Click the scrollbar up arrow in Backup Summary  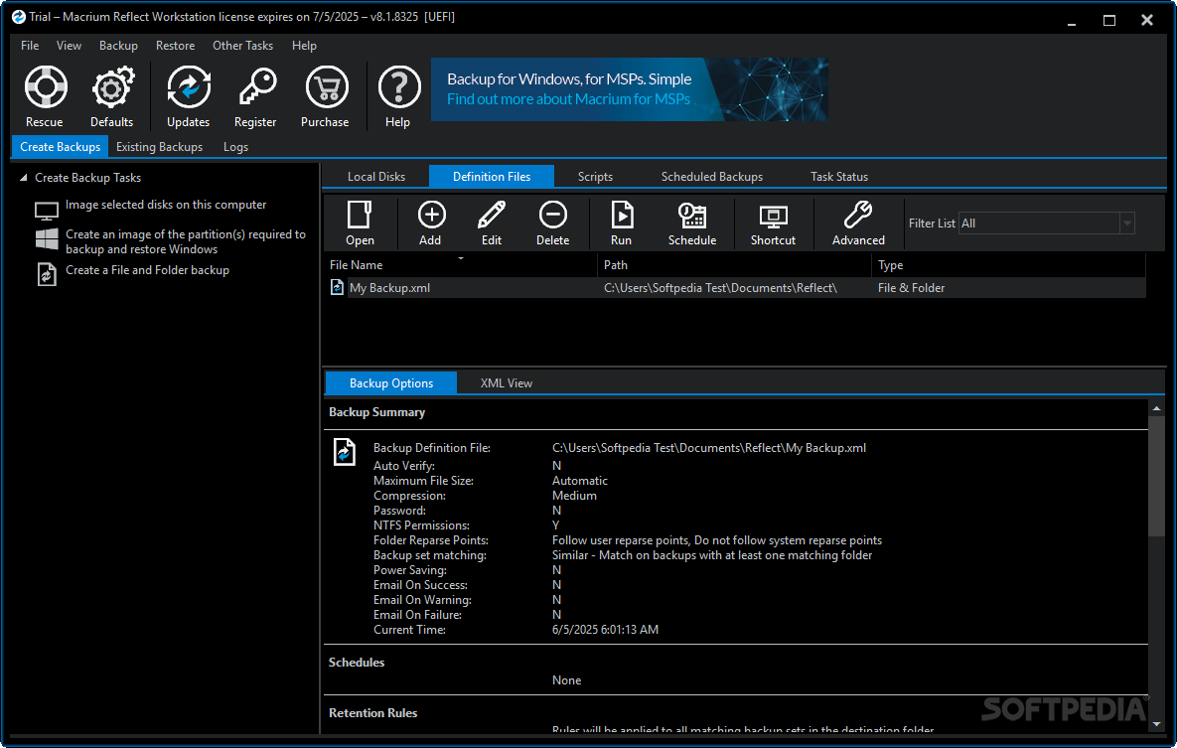[x=1156, y=408]
